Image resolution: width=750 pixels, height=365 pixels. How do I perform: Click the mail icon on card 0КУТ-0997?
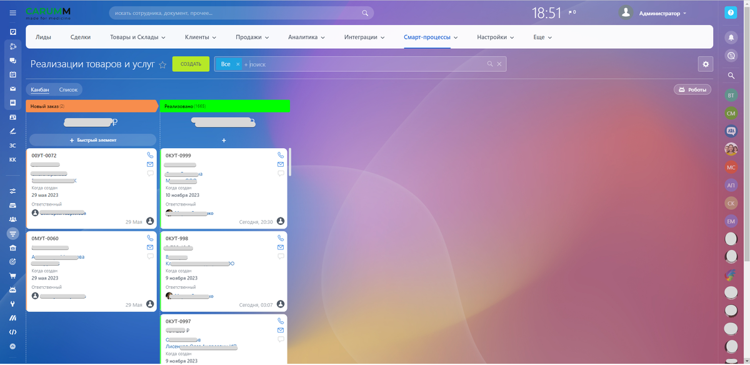pyautogui.click(x=281, y=330)
